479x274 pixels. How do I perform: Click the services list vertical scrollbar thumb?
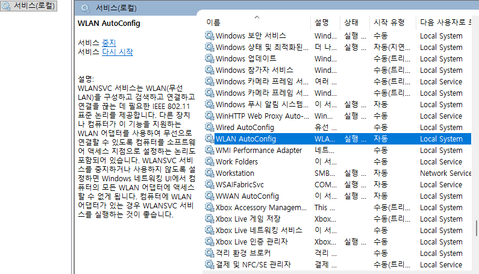(476, 228)
